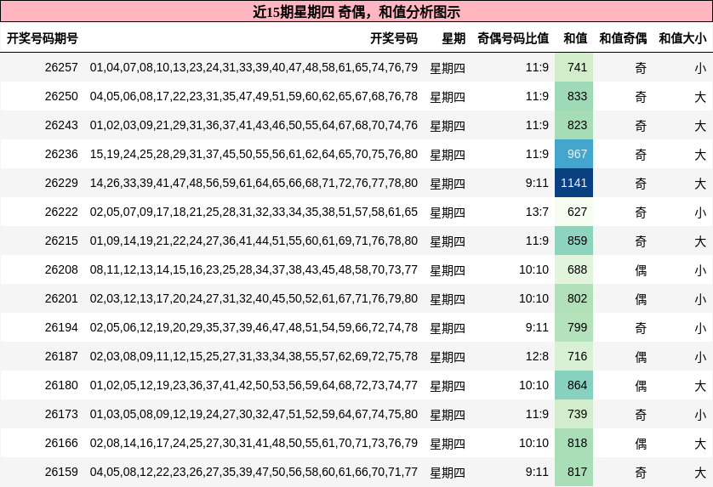
Task: Click sum value cell 864
Action: click(x=573, y=385)
